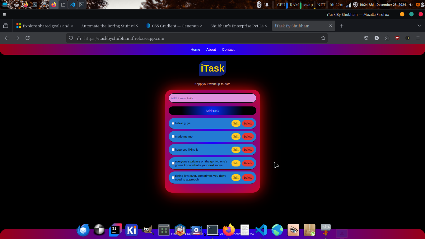Viewport: 425px width, 239px height.
Task: Click the iTask logo heading
Action: point(213,68)
